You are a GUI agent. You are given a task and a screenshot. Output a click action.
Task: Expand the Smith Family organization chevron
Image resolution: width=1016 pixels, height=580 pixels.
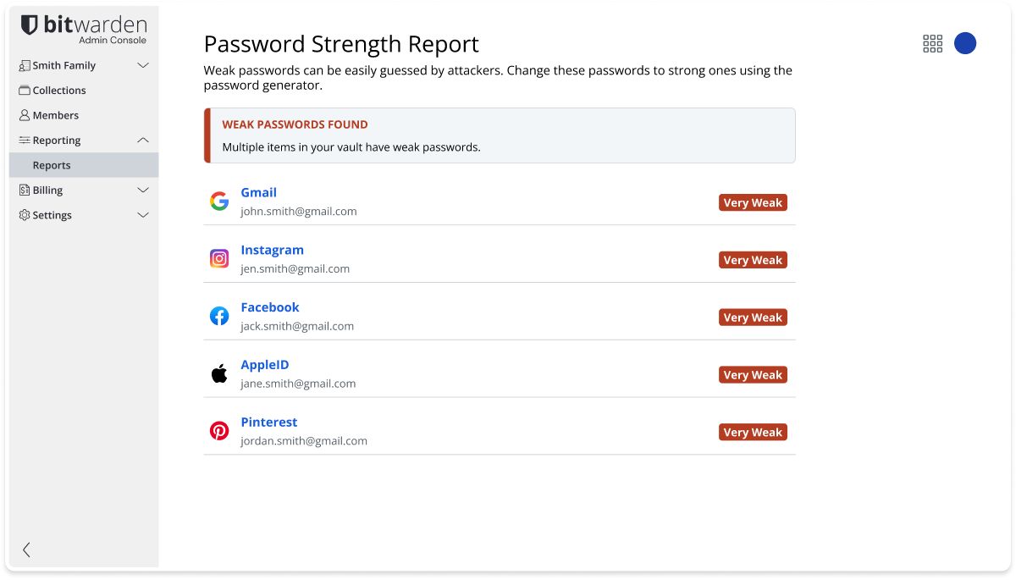tap(143, 65)
